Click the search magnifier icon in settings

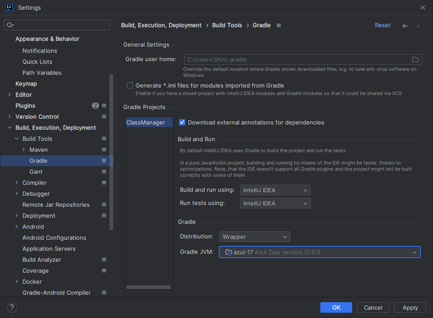(10, 25)
